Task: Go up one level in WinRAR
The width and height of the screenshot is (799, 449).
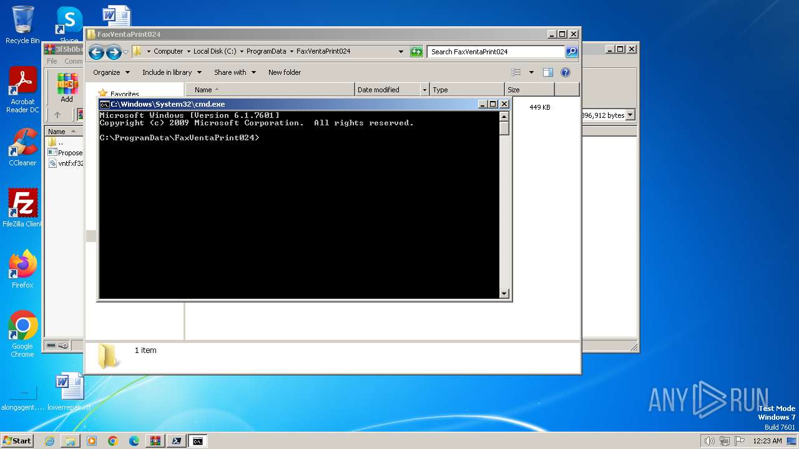Action: (57, 115)
